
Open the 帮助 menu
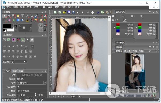click(77, 7)
